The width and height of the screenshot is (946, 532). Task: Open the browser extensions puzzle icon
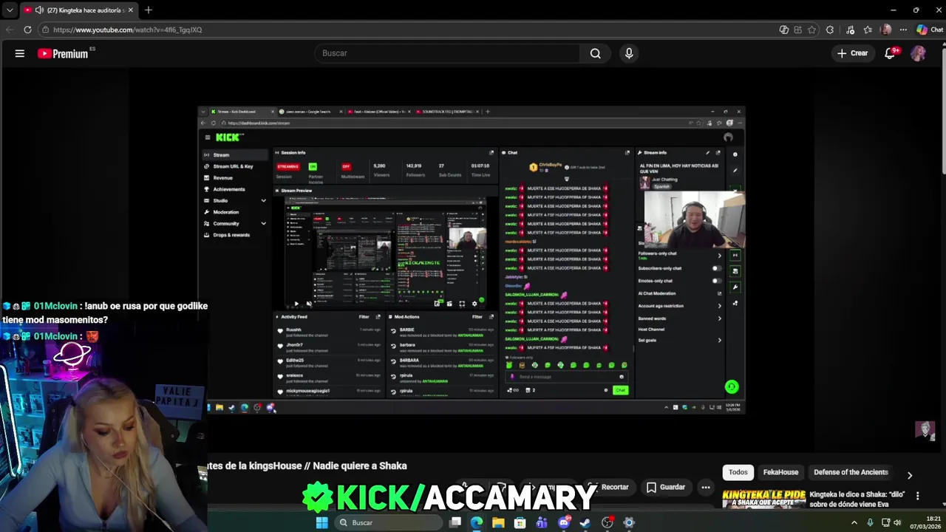830,30
